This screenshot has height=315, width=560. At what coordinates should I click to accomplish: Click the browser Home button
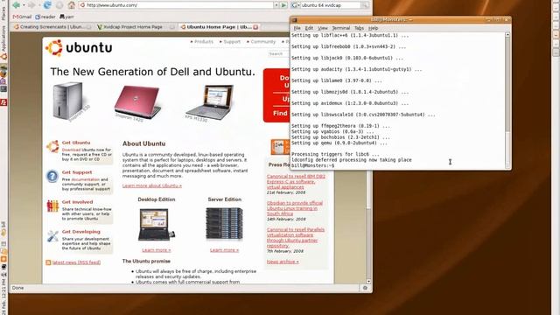click(72, 5)
